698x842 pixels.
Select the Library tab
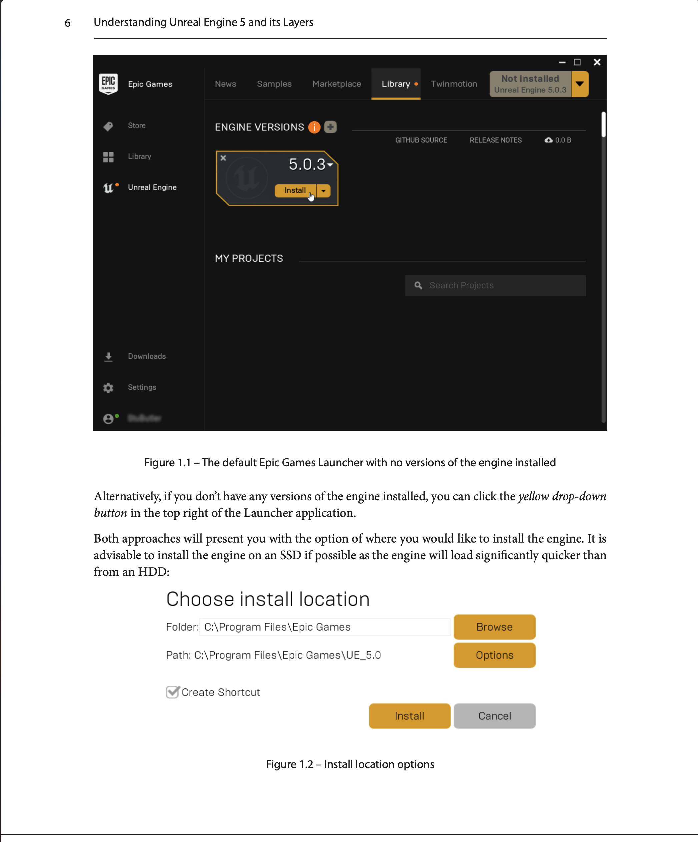tap(396, 84)
